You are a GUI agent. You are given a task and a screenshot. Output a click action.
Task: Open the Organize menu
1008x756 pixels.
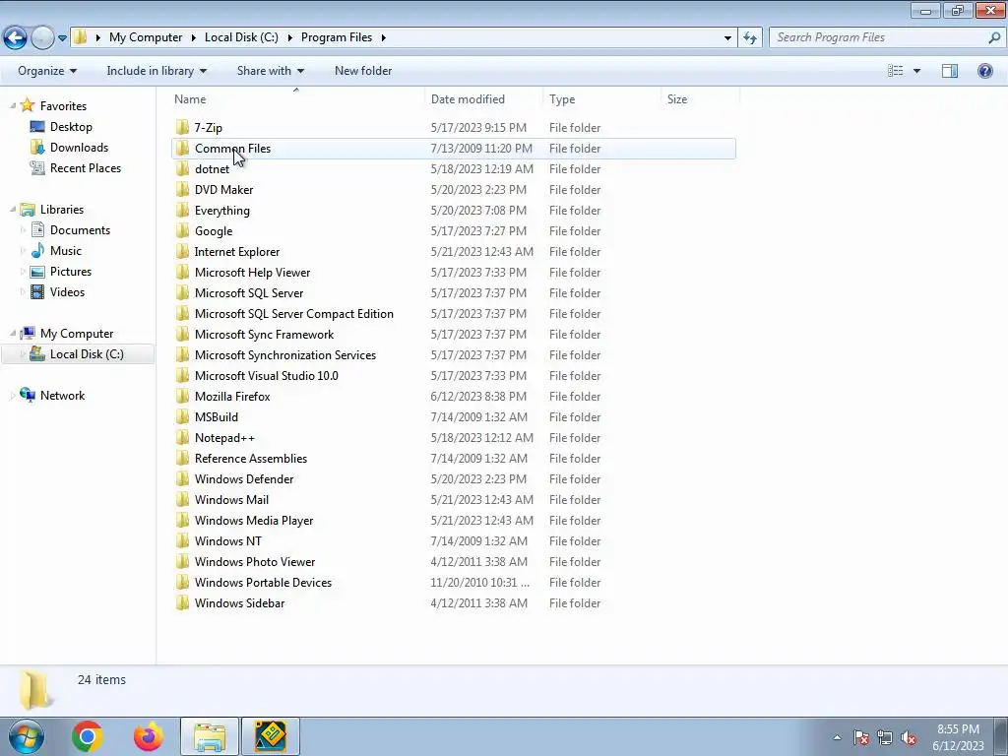click(x=47, y=71)
